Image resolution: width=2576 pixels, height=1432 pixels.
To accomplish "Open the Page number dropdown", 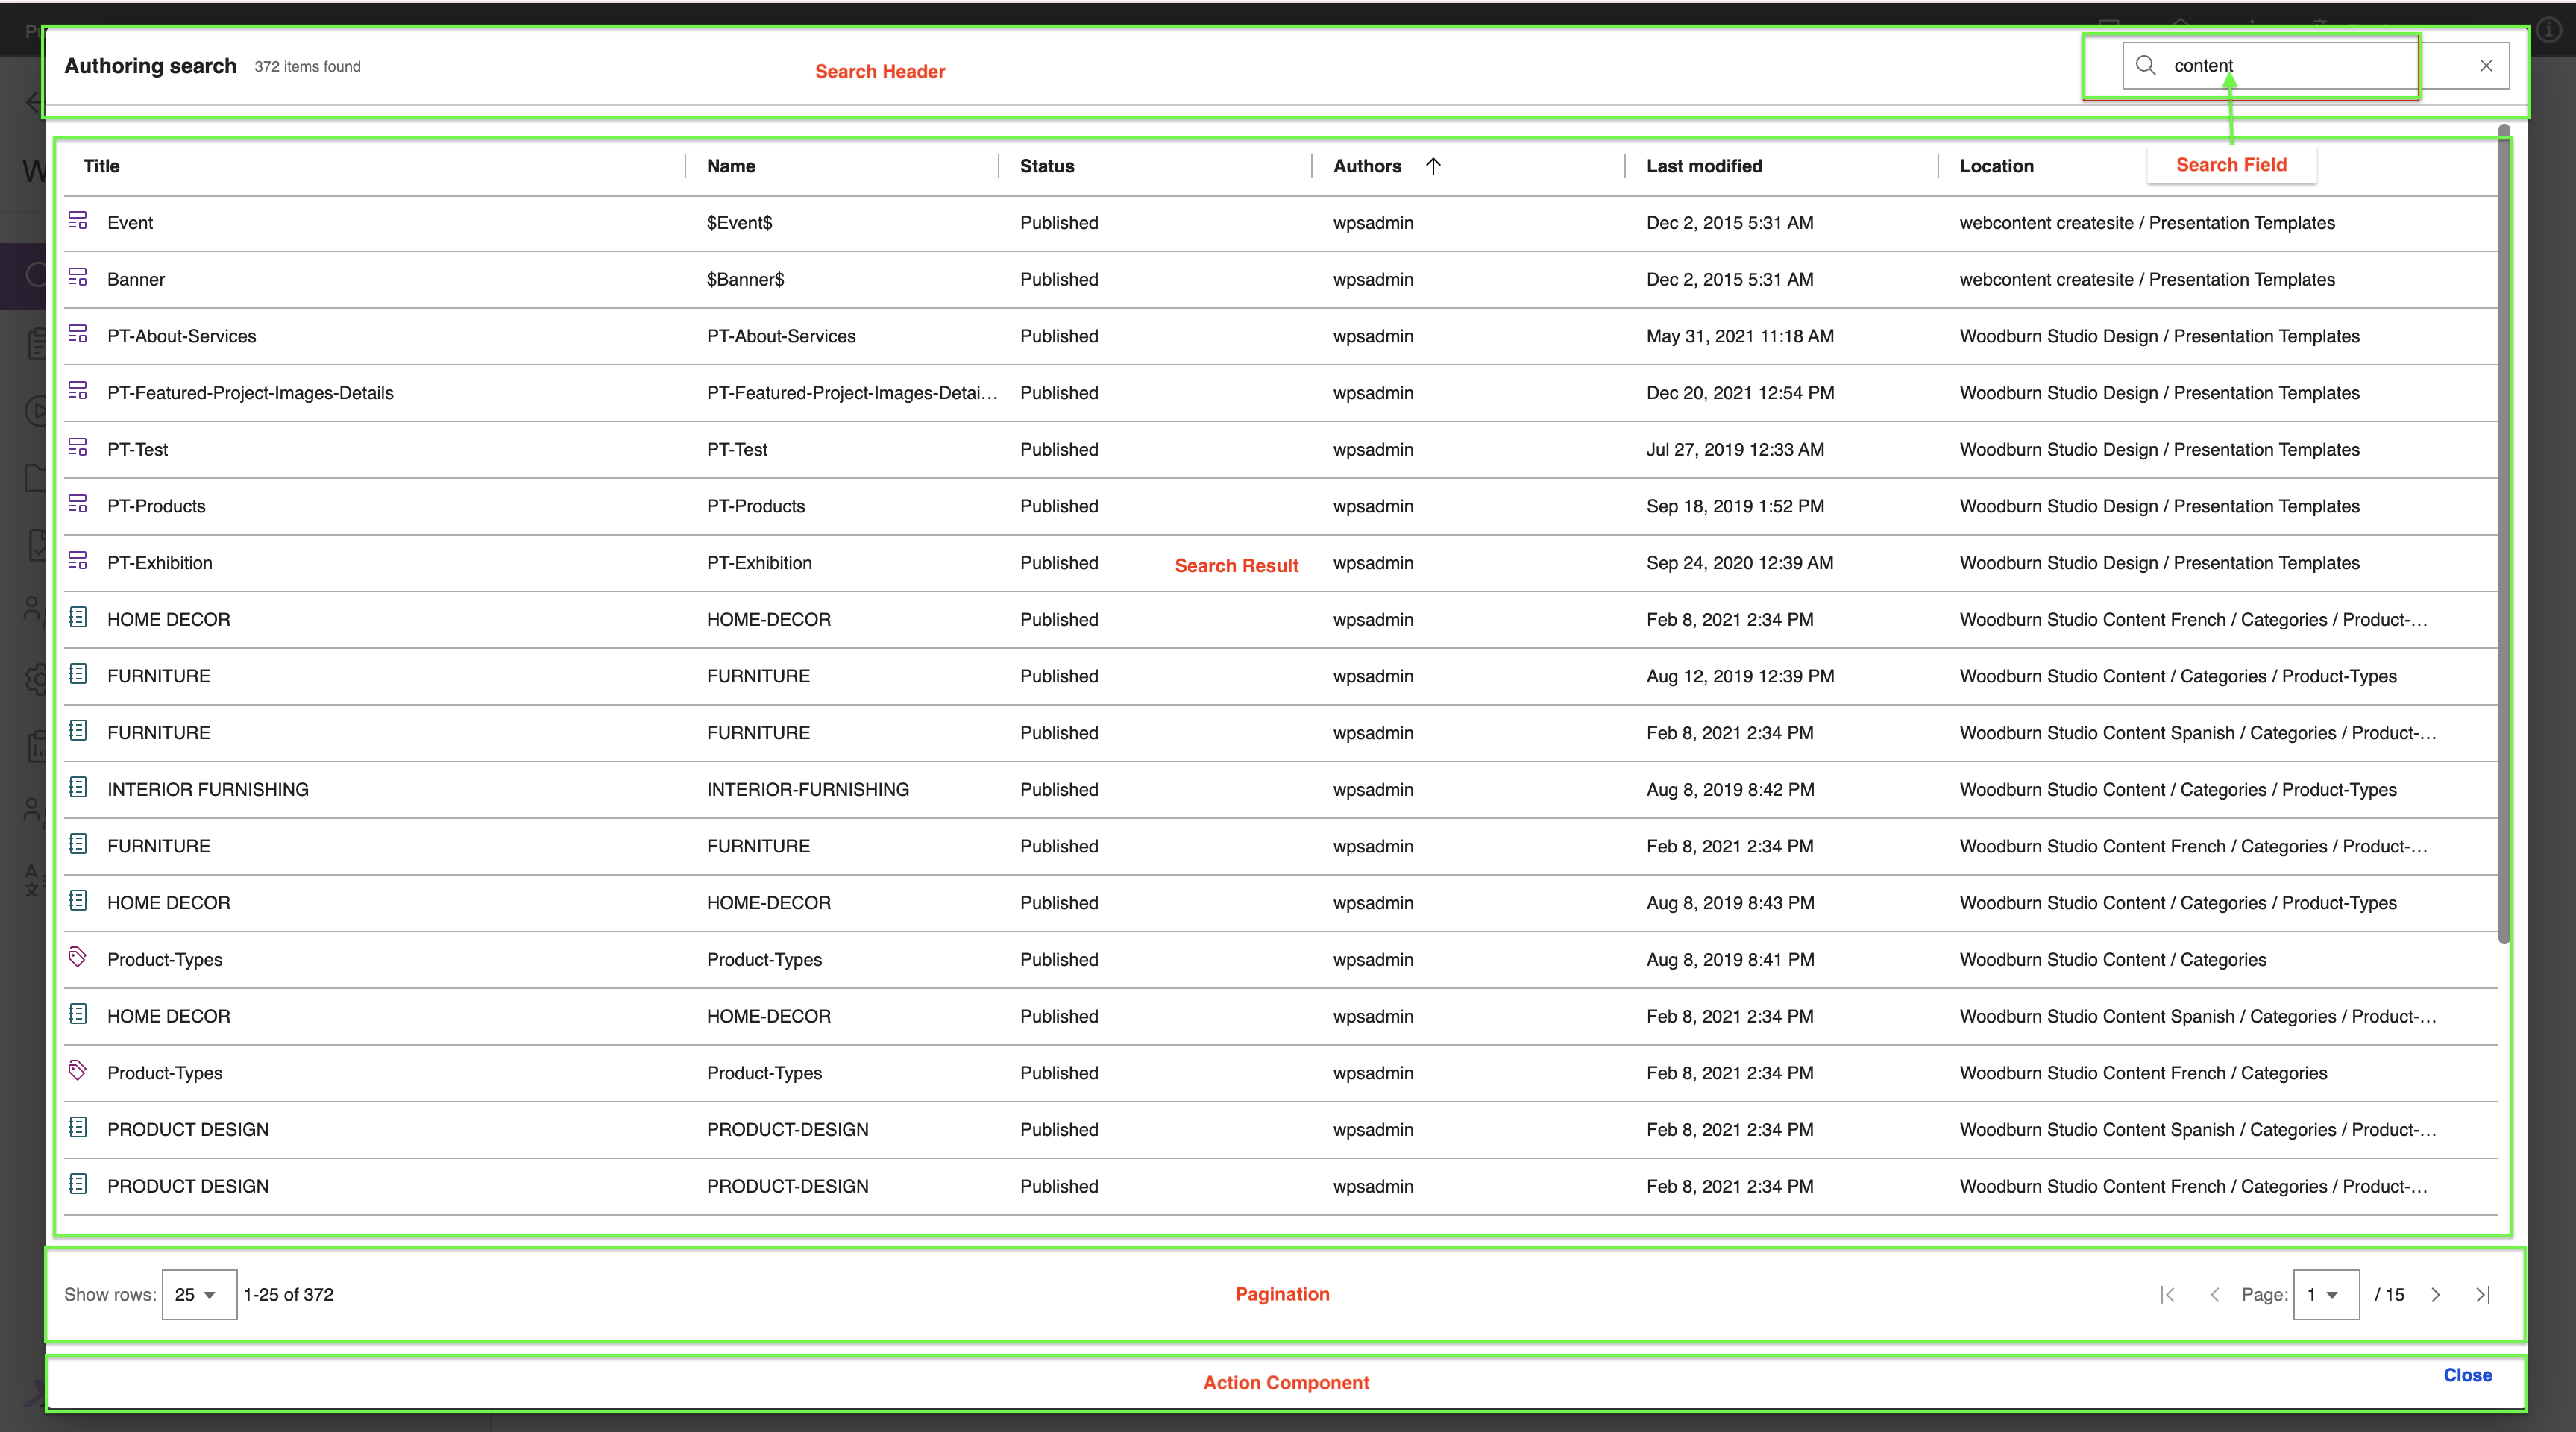I will point(2325,1294).
